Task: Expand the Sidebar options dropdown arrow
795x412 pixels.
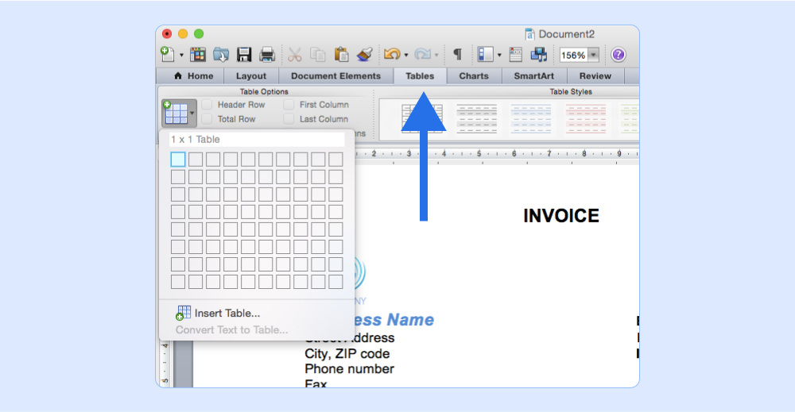Action: click(x=499, y=55)
